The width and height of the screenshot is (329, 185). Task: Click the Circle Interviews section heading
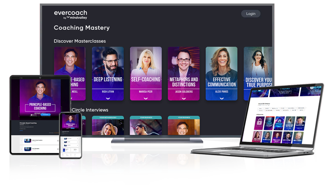tap(90, 110)
